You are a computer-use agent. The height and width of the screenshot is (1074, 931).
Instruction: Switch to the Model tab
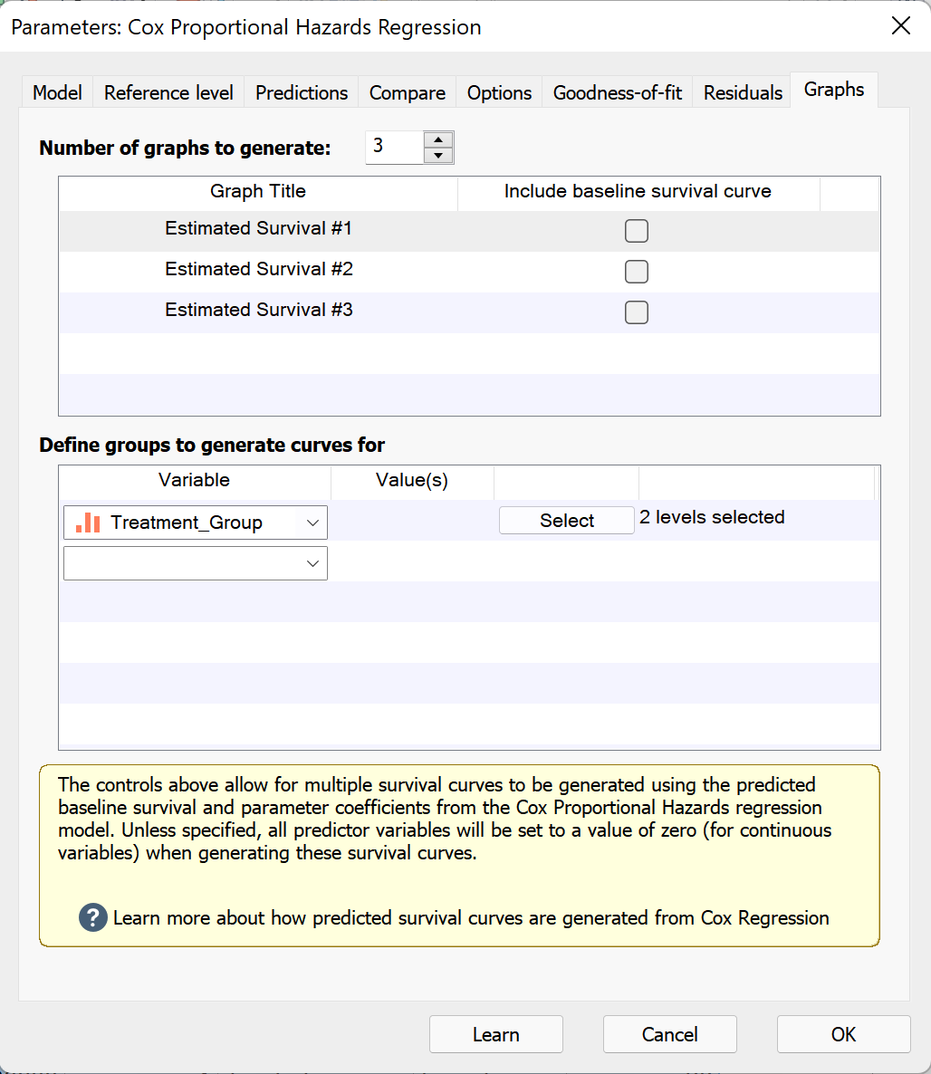coord(56,92)
